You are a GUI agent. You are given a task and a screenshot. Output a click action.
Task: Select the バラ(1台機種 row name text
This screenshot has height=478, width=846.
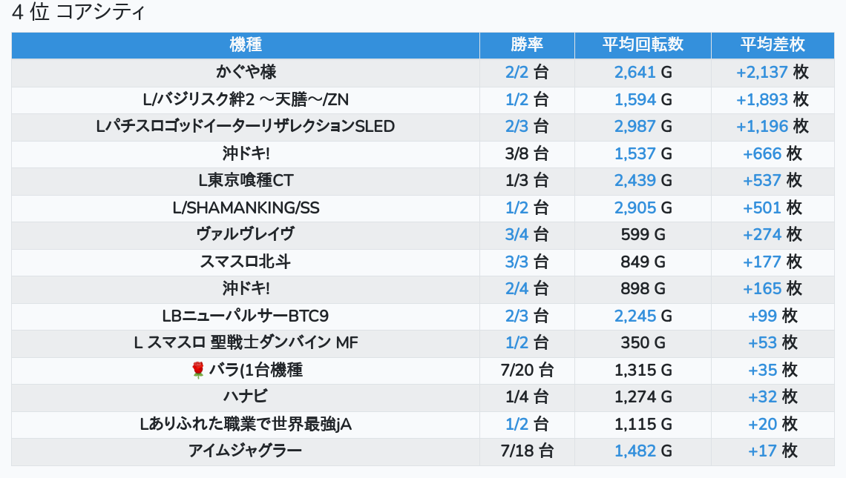[x=256, y=371]
